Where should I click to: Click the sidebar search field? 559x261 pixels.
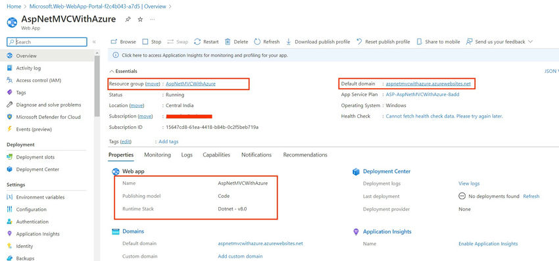pyautogui.click(x=47, y=41)
